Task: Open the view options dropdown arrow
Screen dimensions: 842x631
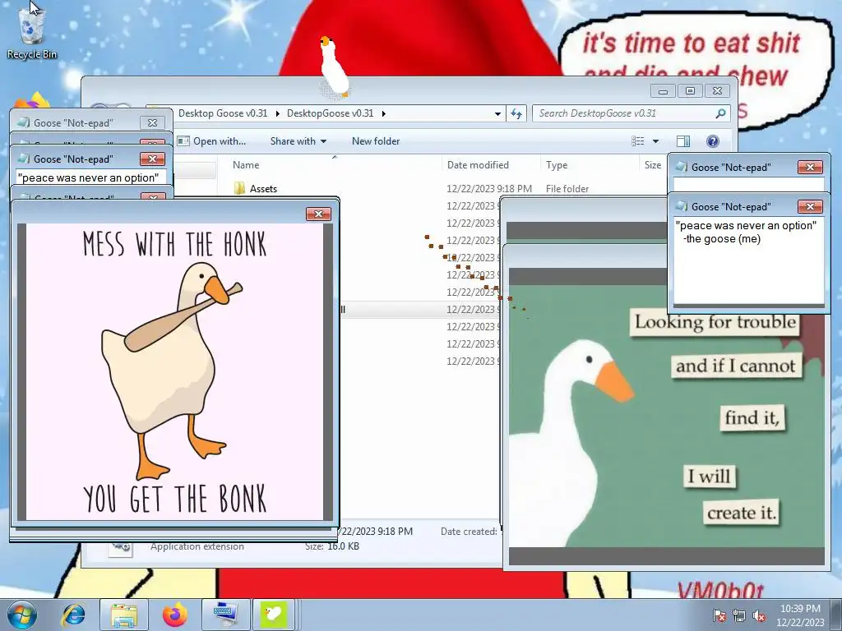Action: tap(655, 141)
